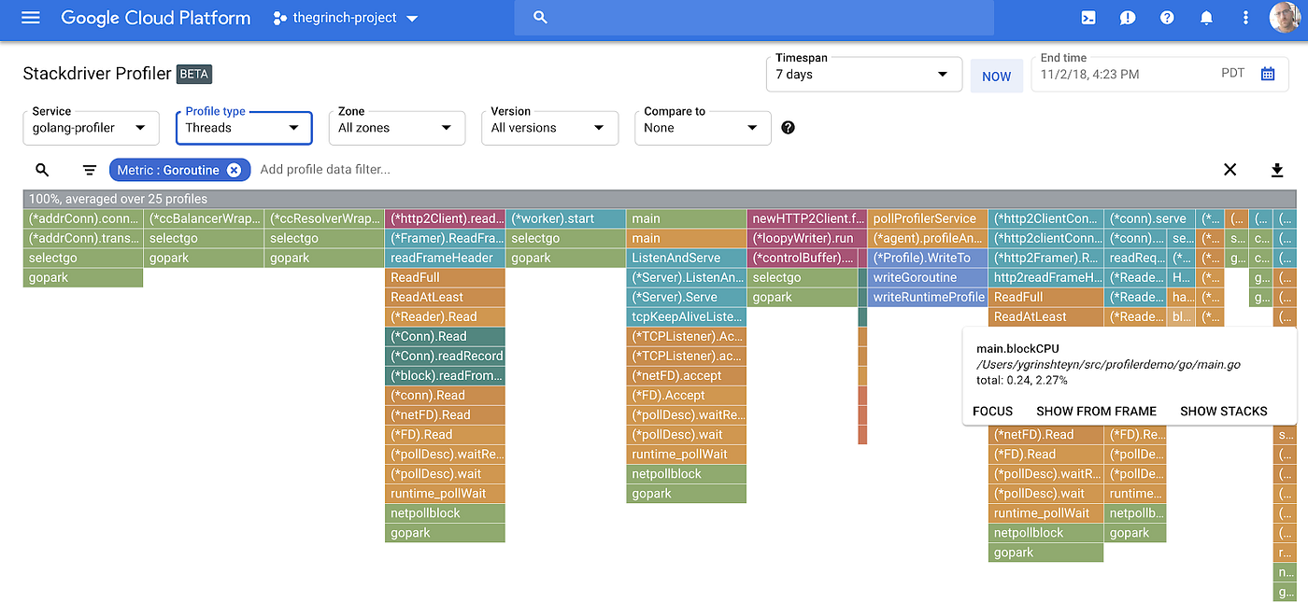Open the navigation hamburger menu

(x=29, y=18)
